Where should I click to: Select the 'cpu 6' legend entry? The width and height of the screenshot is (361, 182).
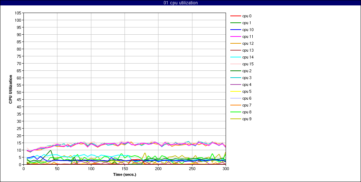[x=241, y=98]
